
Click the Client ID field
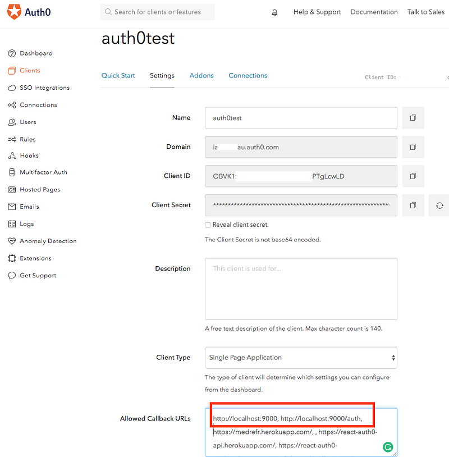click(x=301, y=176)
